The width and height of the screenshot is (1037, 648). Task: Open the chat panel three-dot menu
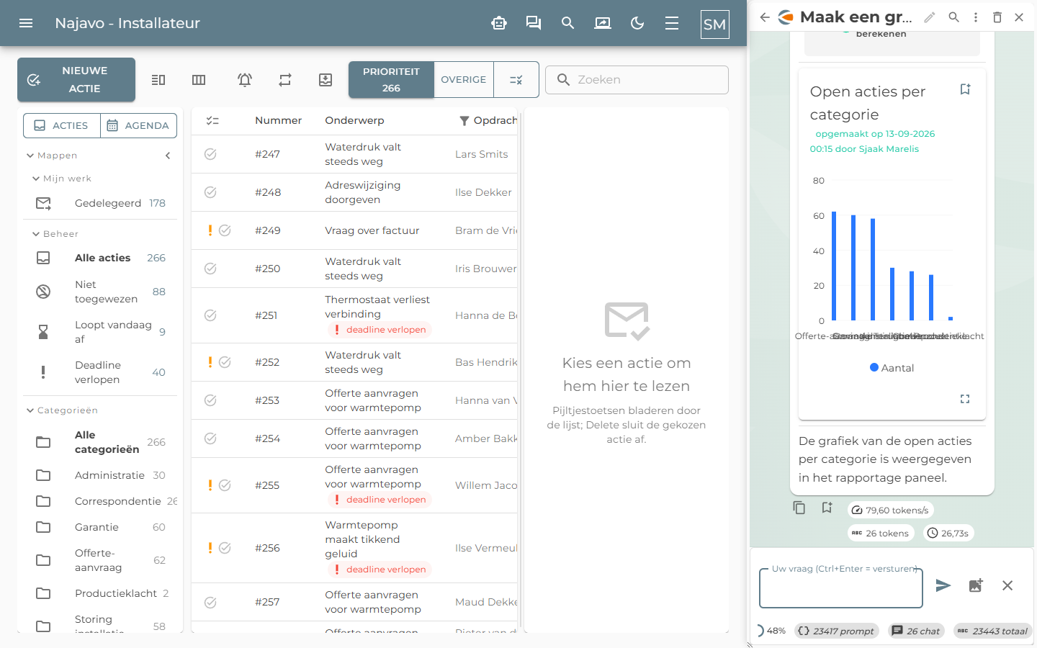pyautogui.click(x=976, y=17)
